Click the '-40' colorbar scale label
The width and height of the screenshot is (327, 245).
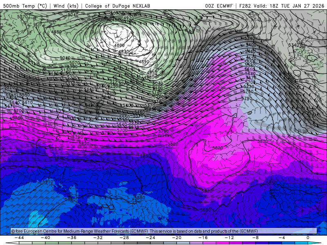[45, 238]
